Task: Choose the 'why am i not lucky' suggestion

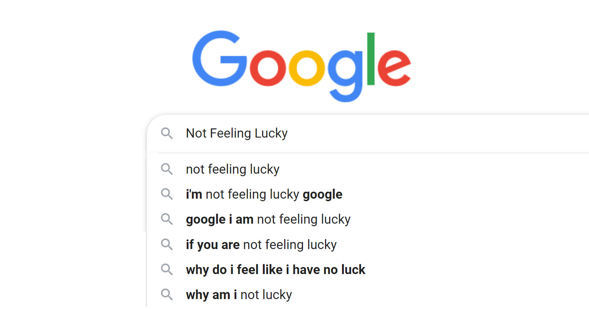Action: [239, 295]
